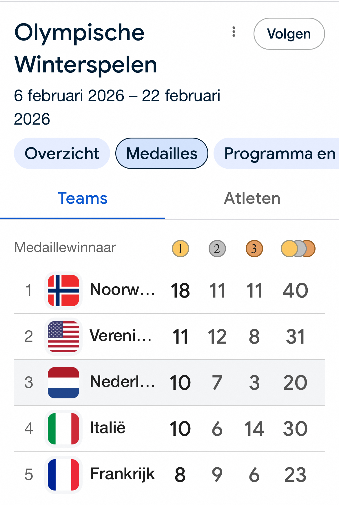Click the Italy flag icon
The width and height of the screenshot is (339, 505).
(x=63, y=429)
